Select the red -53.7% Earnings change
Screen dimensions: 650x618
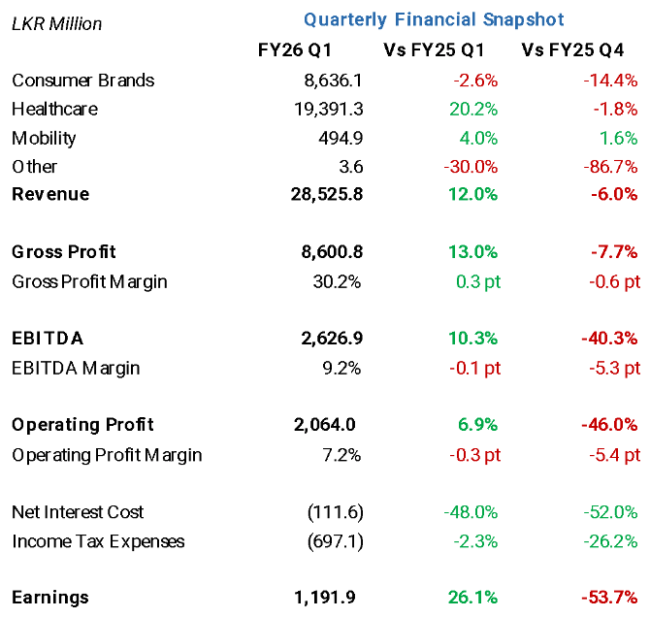[x=614, y=598]
